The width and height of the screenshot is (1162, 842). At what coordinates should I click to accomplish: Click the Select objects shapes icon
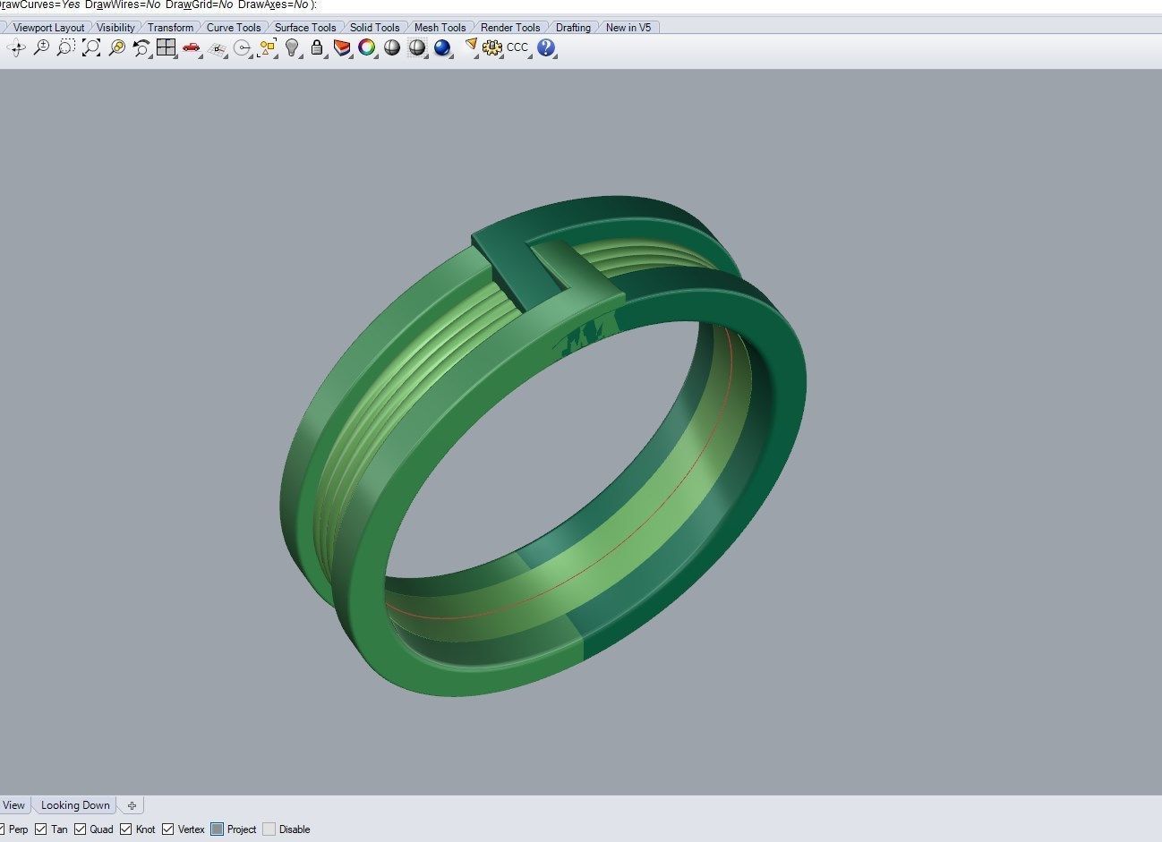pos(267,48)
